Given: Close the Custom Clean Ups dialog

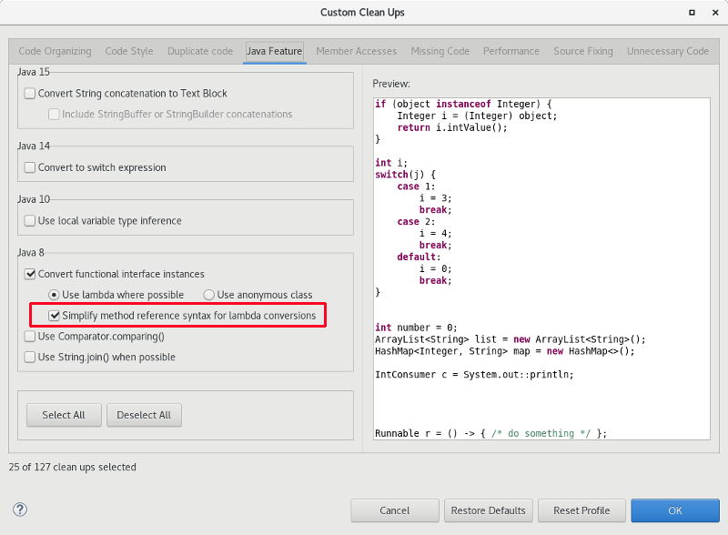Looking at the screenshot, I should [x=715, y=13].
